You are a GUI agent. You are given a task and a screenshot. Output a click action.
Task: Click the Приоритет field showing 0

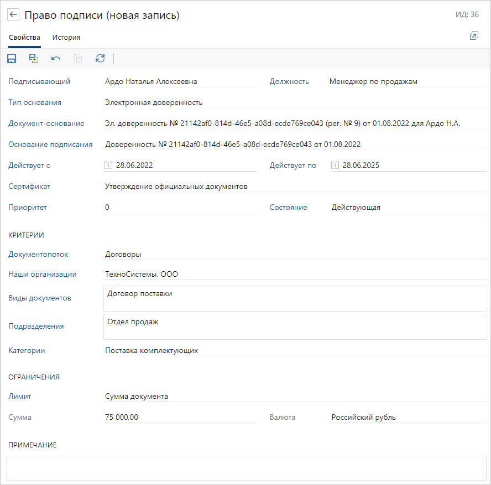click(180, 208)
